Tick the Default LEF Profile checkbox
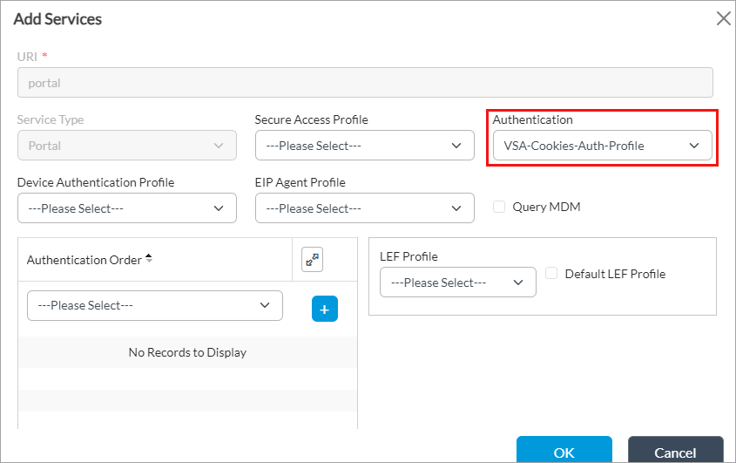736x463 pixels. pos(551,273)
